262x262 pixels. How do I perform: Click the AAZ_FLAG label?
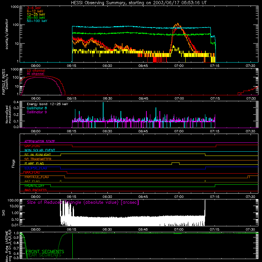pos(32,181)
